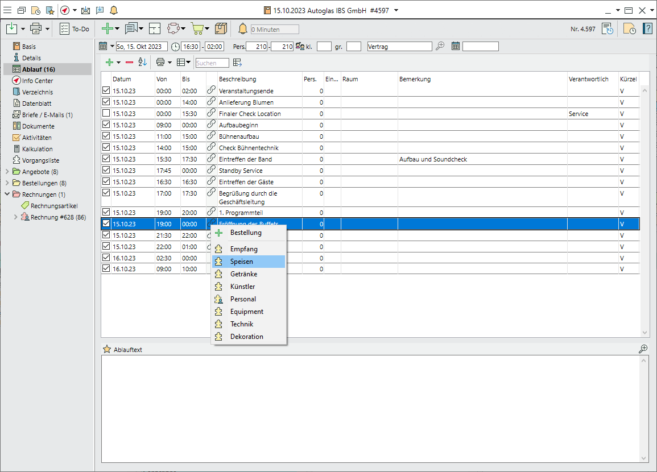Click the red minus delete entry icon
The image size is (657, 472).
(129, 62)
